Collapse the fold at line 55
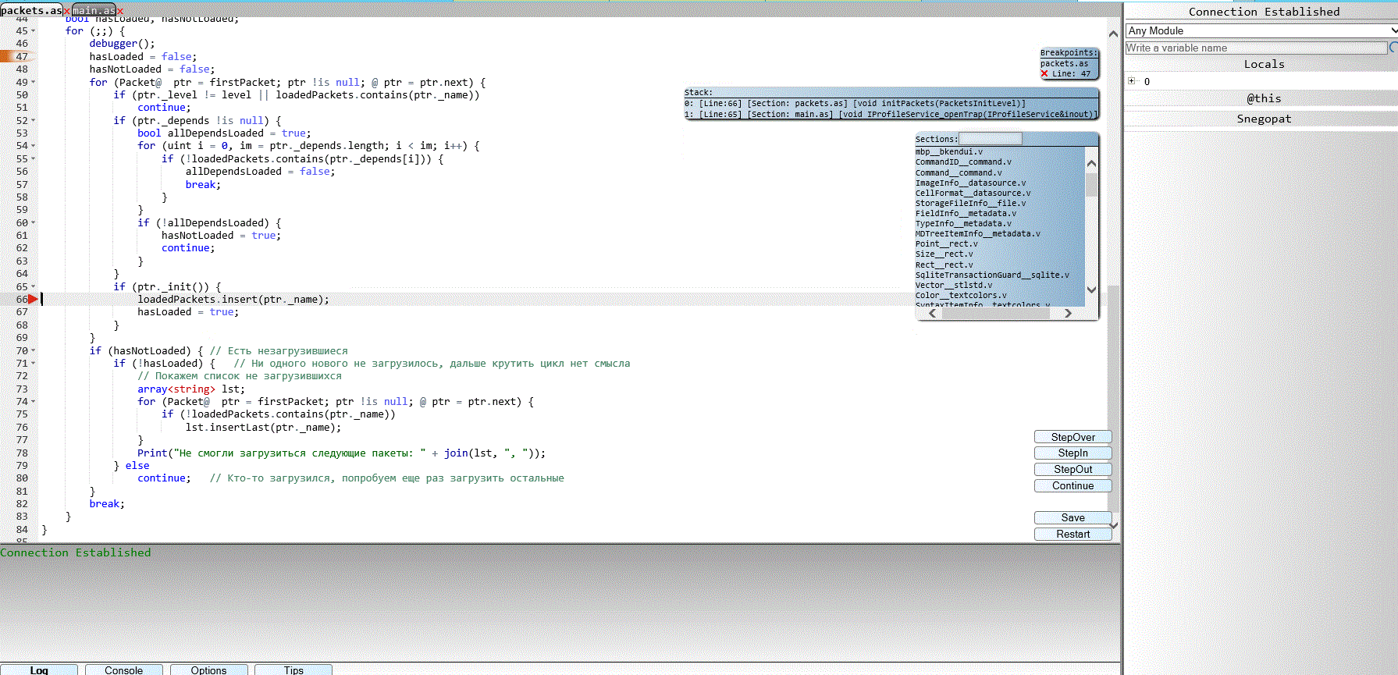1398x675 pixels. [33, 158]
